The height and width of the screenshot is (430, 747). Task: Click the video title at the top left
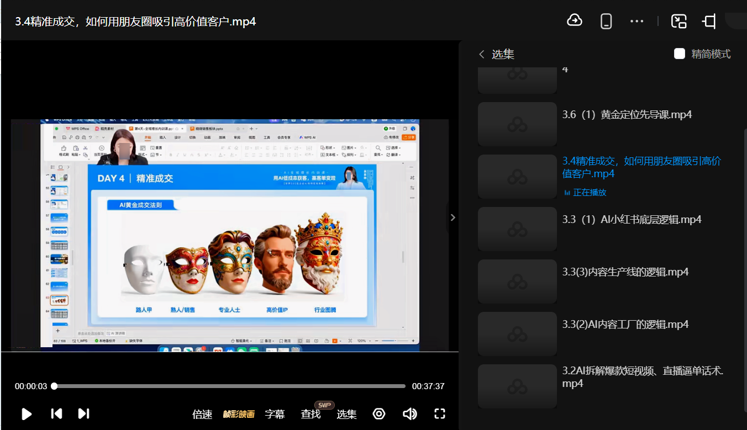pyautogui.click(x=135, y=22)
